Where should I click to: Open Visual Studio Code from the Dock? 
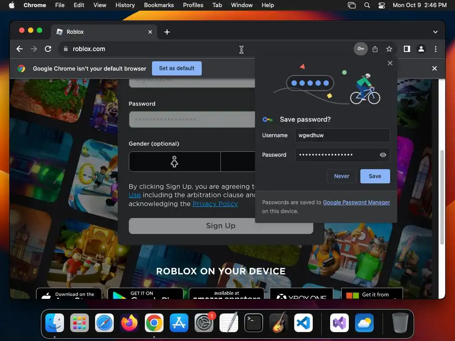[x=303, y=323]
